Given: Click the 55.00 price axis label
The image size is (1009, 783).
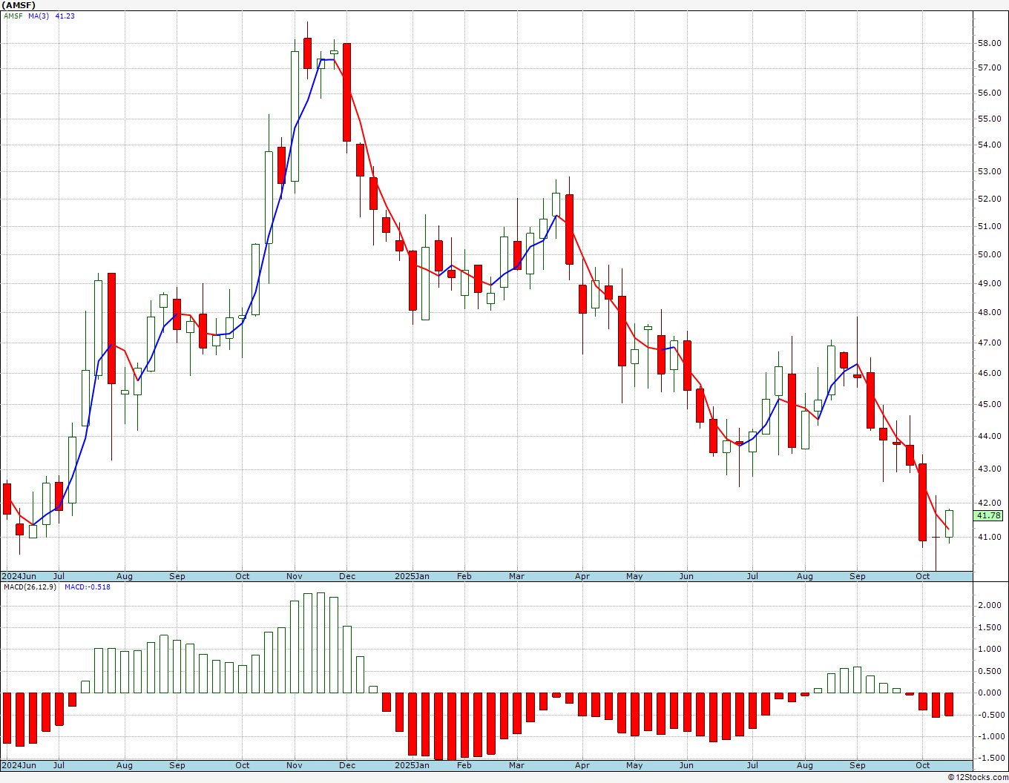Looking at the screenshot, I should click(990, 119).
